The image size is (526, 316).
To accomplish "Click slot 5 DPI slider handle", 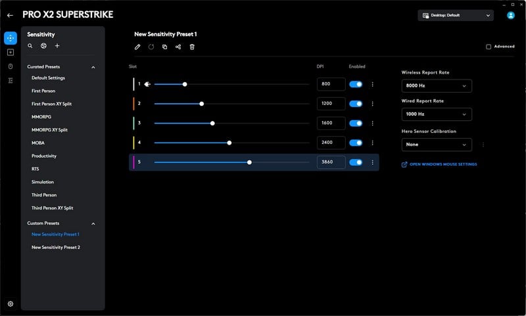I will point(249,162).
